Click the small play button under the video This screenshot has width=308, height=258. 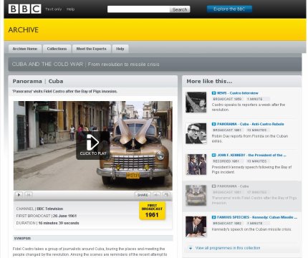[19, 195]
